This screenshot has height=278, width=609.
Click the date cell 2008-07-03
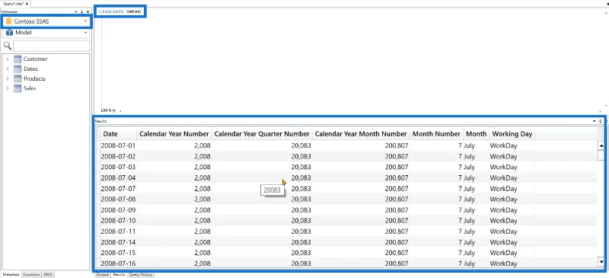(118, 168)
